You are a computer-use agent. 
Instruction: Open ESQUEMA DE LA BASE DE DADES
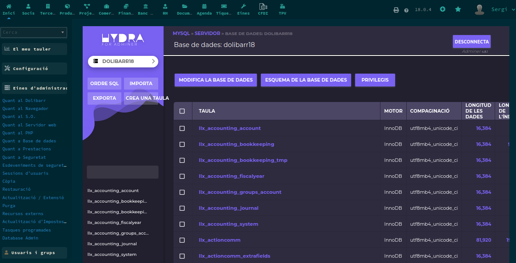coord(306,80)
